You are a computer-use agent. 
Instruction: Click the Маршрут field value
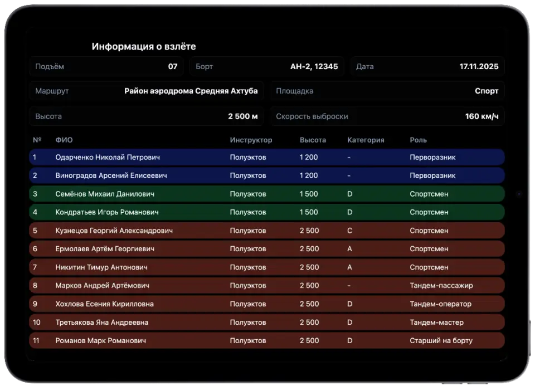[191, 91]
